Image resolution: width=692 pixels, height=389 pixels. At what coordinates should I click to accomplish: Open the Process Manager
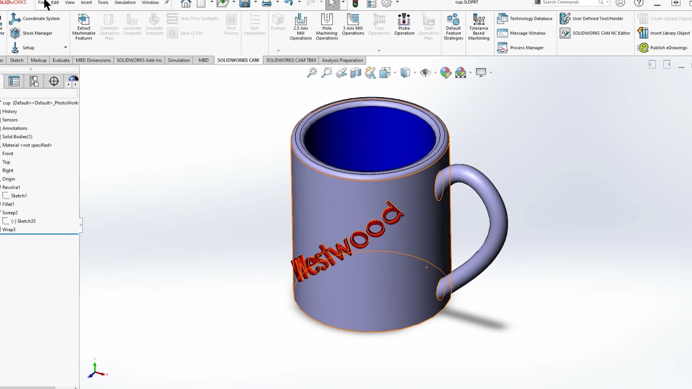[521, 48]
